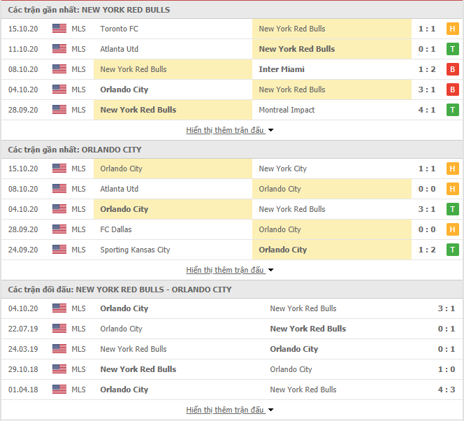Open the 4 : 1 score against Montreal Impact
Image resolution: width=464 pixels, height=421 pixels.
click(x=427, y=110)
